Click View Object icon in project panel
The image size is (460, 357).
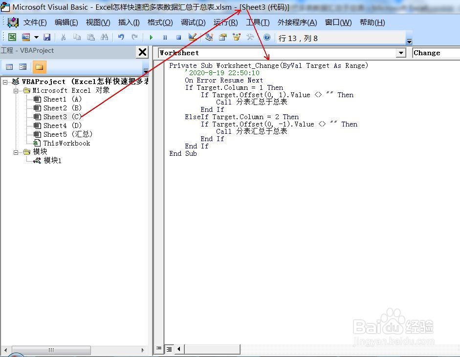(x=22, y=67)
